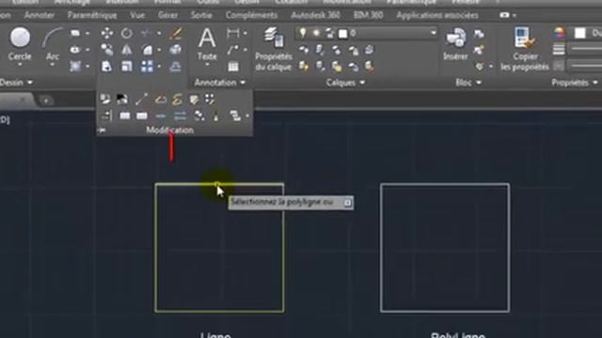Viewport: 602px width, 338px height.
Task: Switch to the Paramétrique ribbon tab
Action: click(92, 15)
